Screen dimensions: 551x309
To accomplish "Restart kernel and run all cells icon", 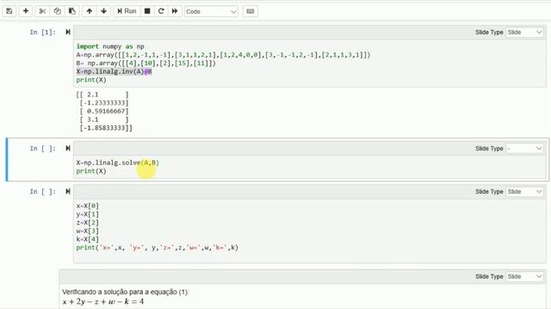I will point(175,11).
